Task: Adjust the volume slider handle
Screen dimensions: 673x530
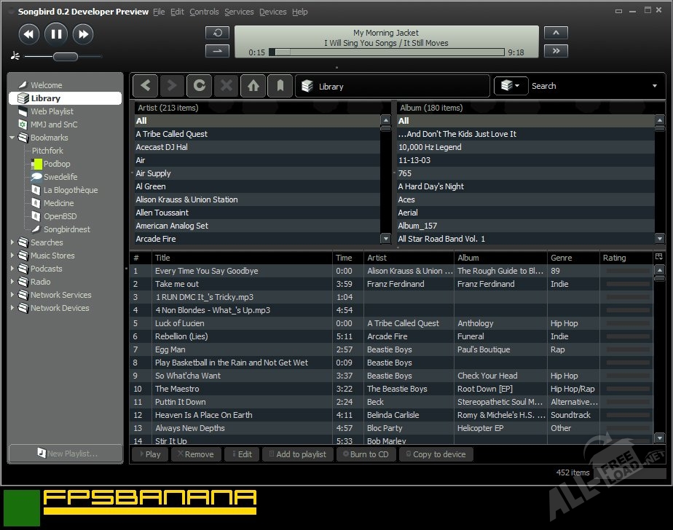Action: (65, 57)
